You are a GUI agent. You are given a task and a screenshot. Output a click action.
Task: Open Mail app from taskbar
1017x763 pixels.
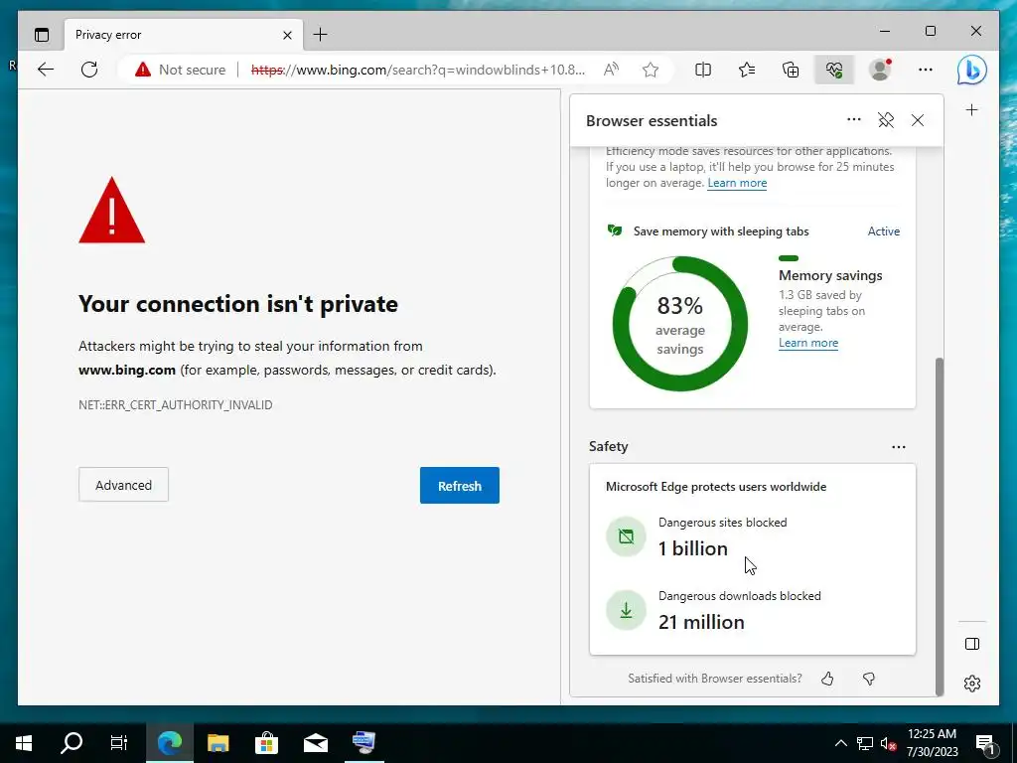coord(315,742)
